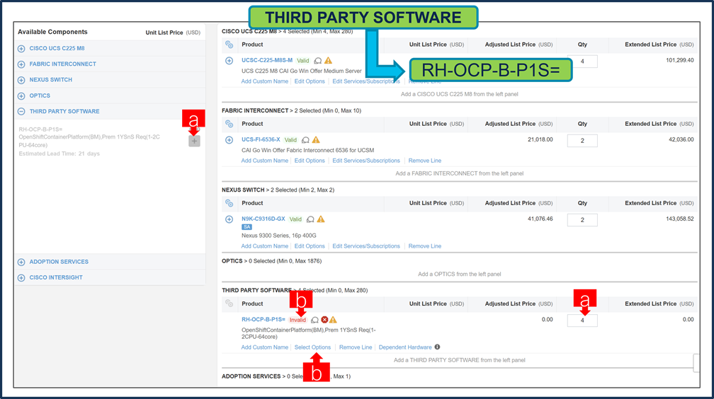The height and width of the screenshot is (399, 714).
Task: Click unit list price 21,018.00
Action: pyautogui.click(x=540, y=139)
